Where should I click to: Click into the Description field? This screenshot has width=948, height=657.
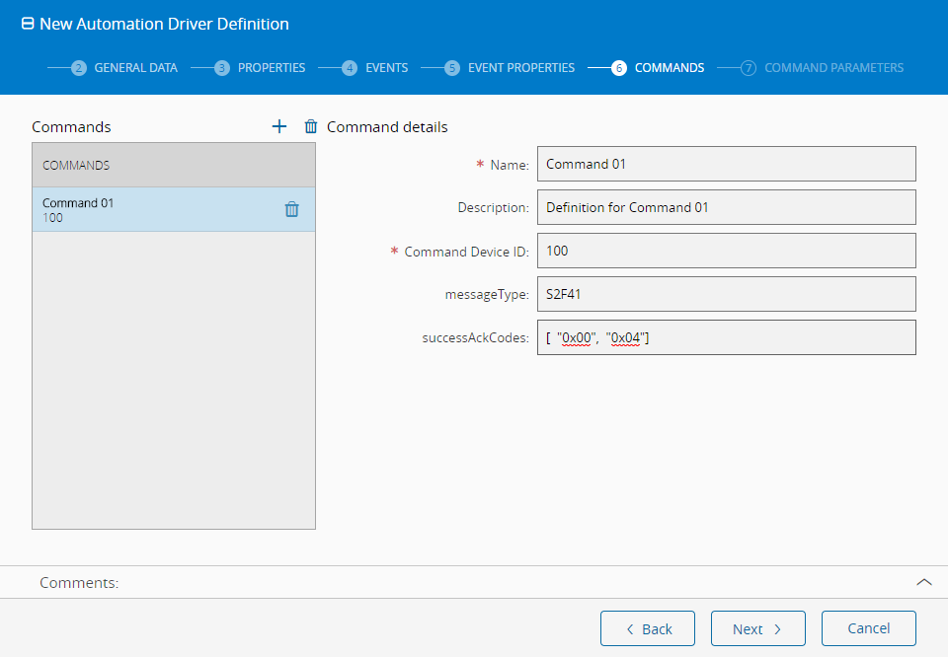(726, 207)
